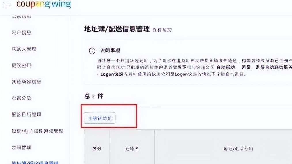Click the 地址簿/配送信息管理 page title
This screenshot has width=292, height=164.
click(x=117, y=29)
